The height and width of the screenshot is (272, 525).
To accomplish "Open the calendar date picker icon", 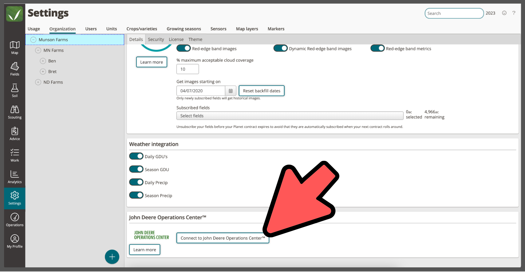I will coord(231,91).
